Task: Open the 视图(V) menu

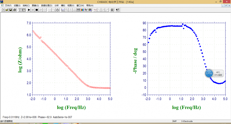Action: (71, 5)
